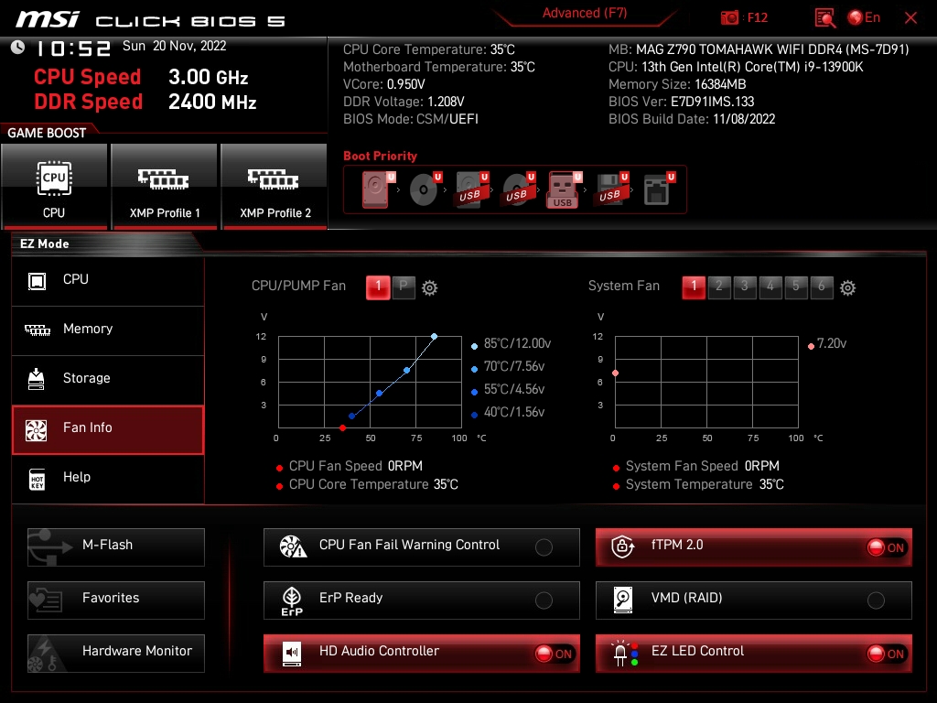Click the 40°C/1.56v fan curve point
This screenshot has width=937, height=703.
(x=352, y=416)
